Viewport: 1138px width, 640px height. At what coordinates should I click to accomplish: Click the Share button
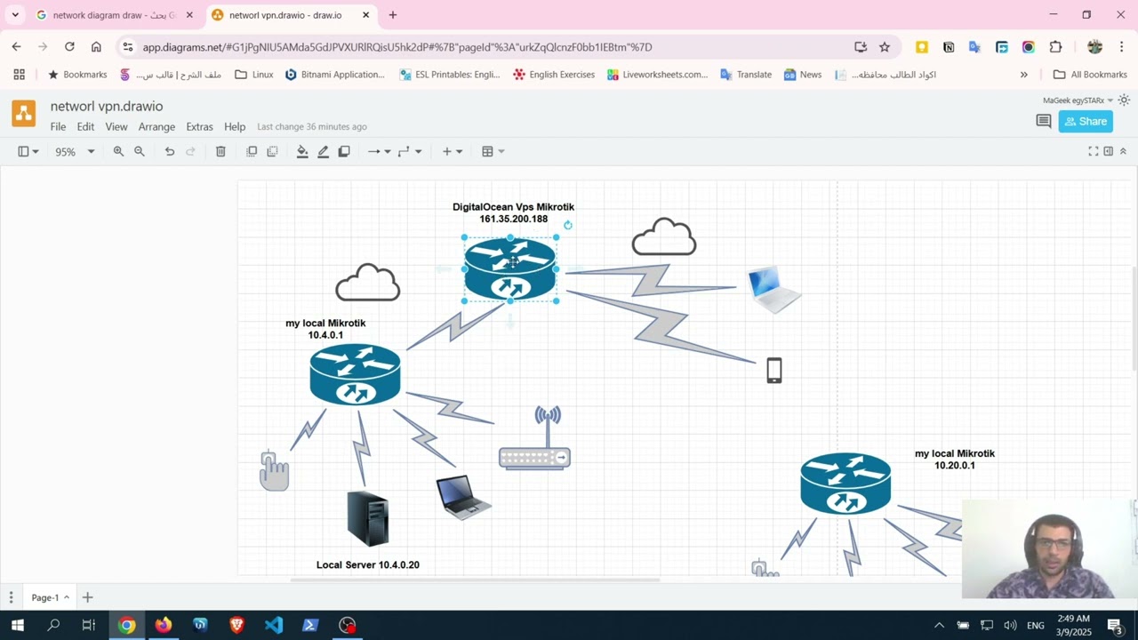(1086, 122)
